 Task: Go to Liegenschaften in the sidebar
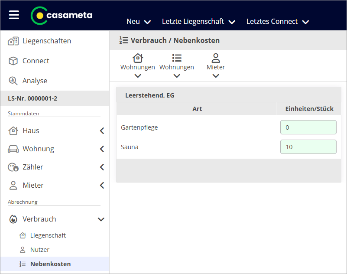pos(47,41)
